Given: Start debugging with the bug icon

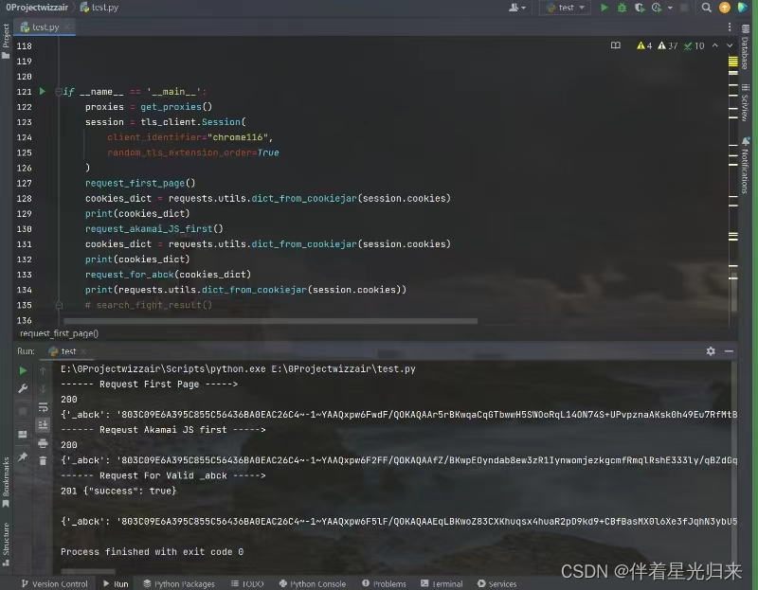Looking at the screenshot, I should click(622, 8).
